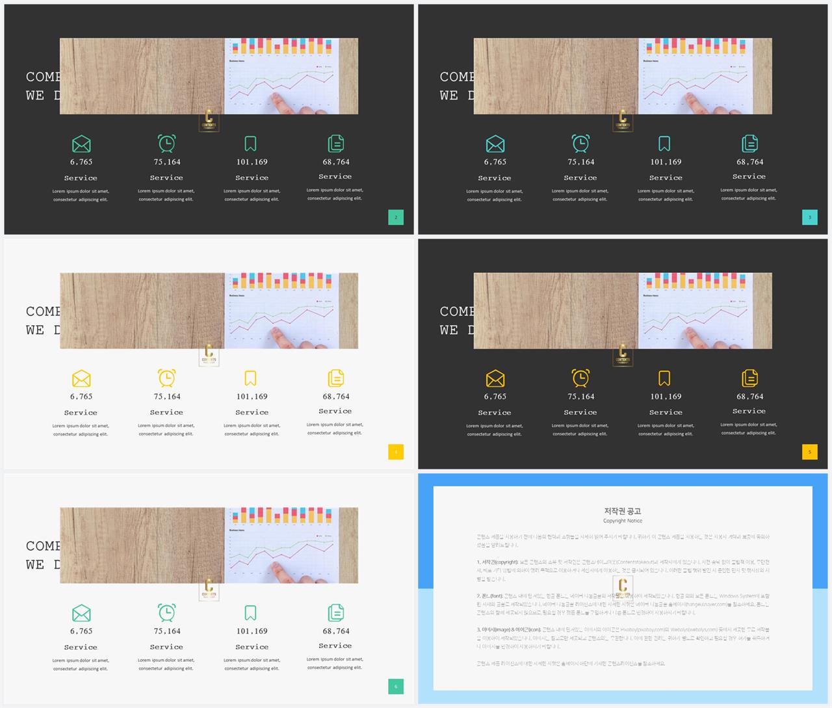Image resolution: width=832 pixels, height=708 pixels.
Task: Select the image & icon paragraph numbered 3
Action: (x=623, y=638)
